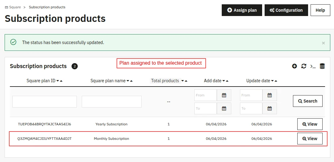Screen dimensions: 334x162
Task: Focus the Square plan ID filter field
Action: pyautogui.click(x=44, y=102)
